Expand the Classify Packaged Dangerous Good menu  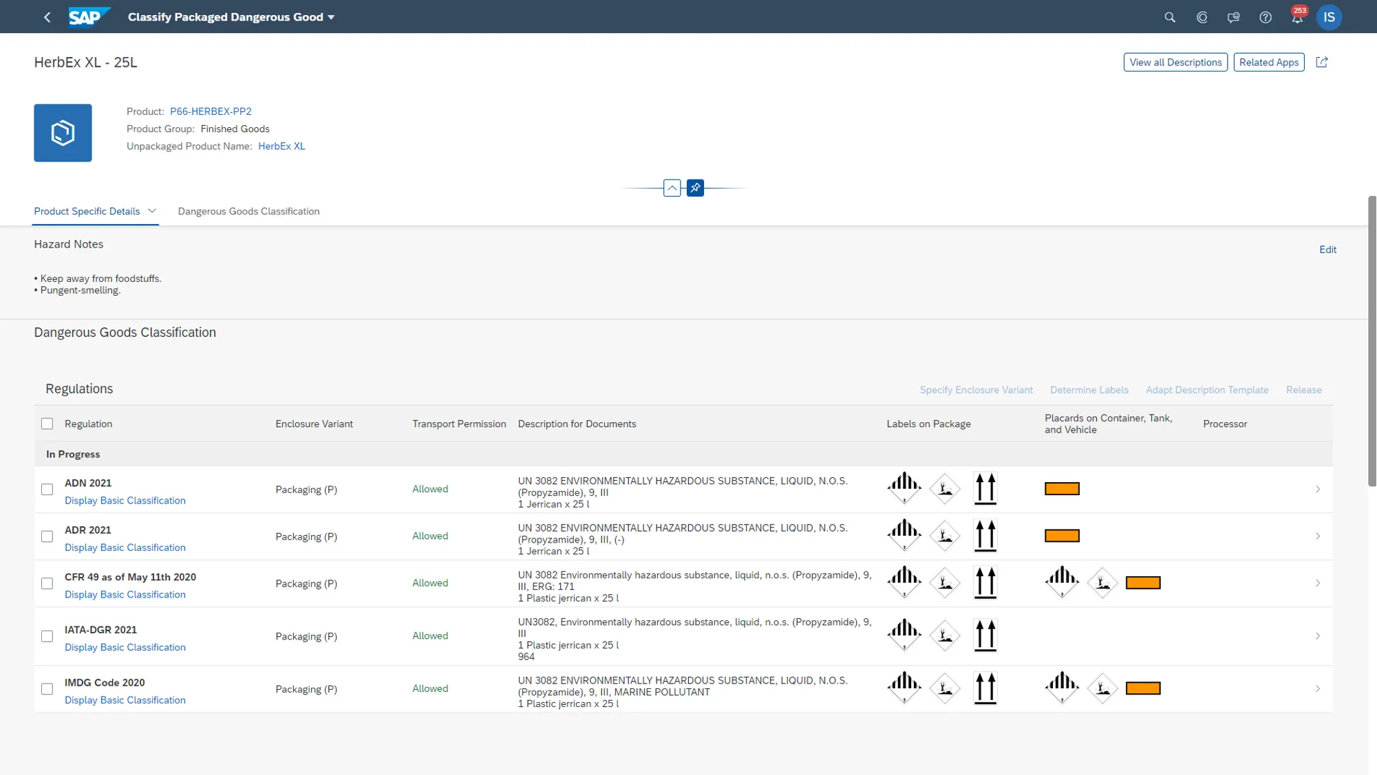(x=331, y=17)
